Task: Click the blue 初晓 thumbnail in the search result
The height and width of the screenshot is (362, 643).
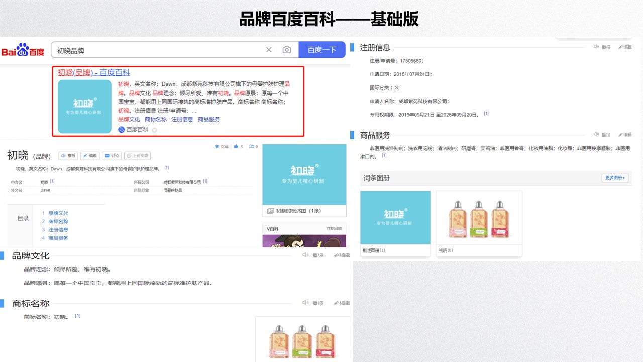Action: pos(84,107)
